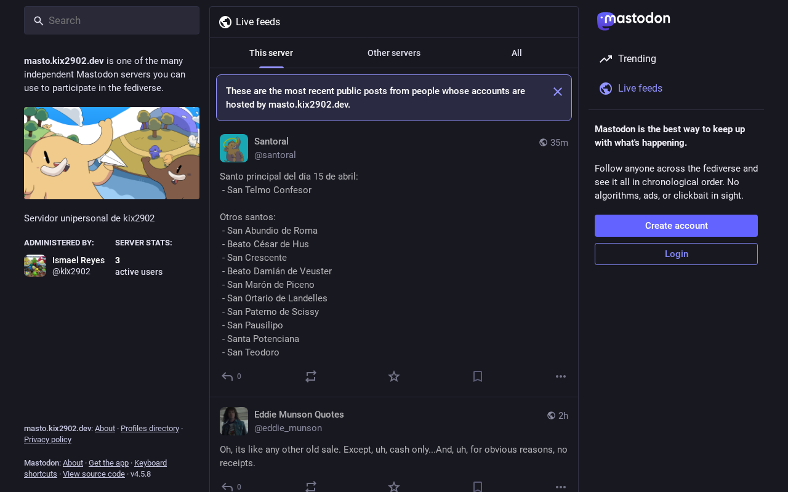Open Eddie Munson Quotes display name link
The width and height of the screenshot is (788, 492).
[x=299, y=415]
